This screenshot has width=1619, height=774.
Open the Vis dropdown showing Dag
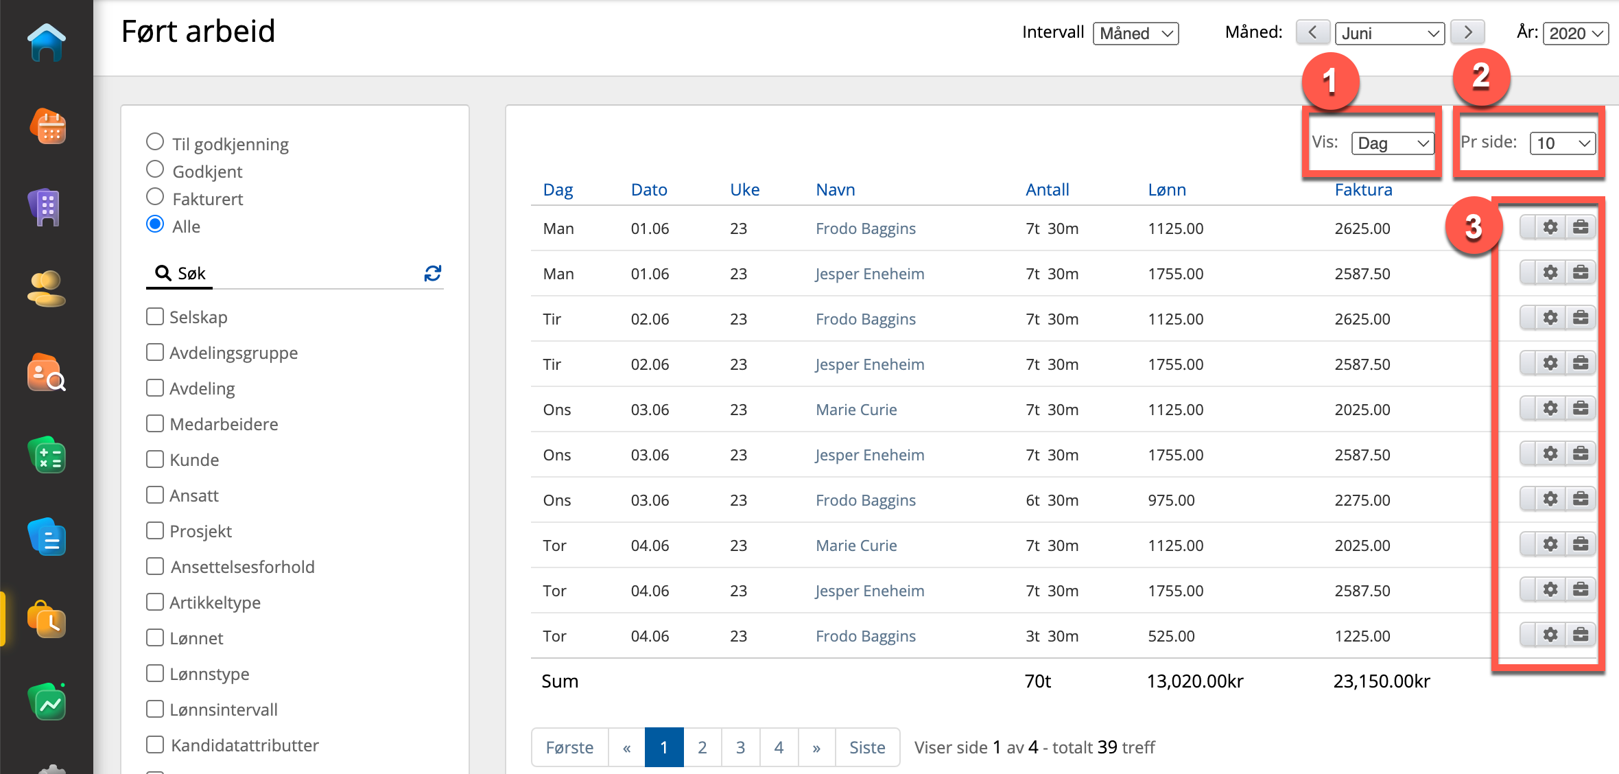[x=1392, y=143]
